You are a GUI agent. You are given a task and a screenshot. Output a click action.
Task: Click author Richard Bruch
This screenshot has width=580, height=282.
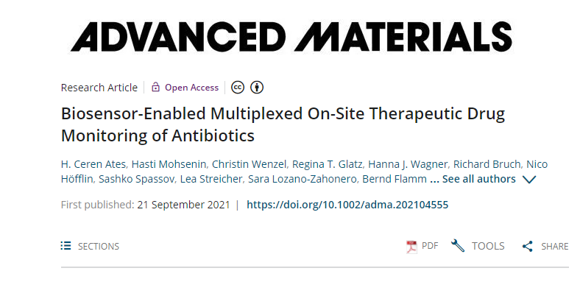[487, 164]
